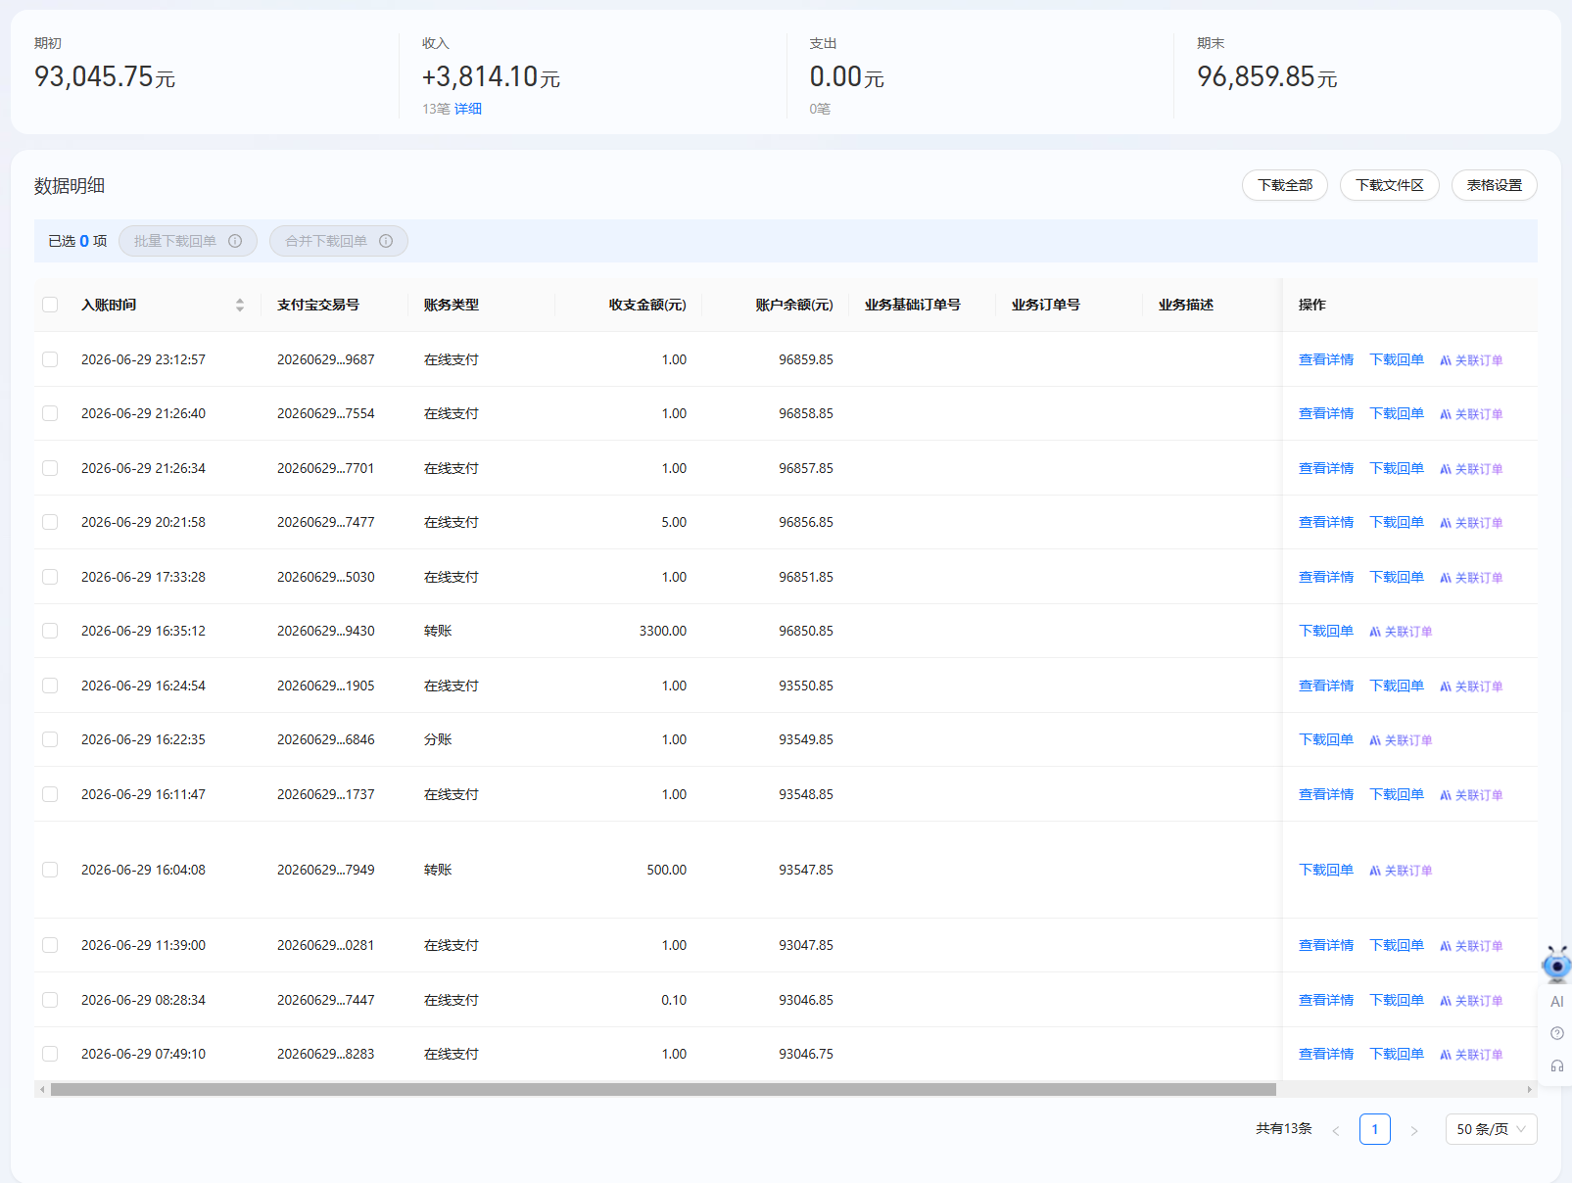Click the horizontal table scrollbar
The image size is (1572, 1183).
pyautogui.click(x=663, y=1089)
